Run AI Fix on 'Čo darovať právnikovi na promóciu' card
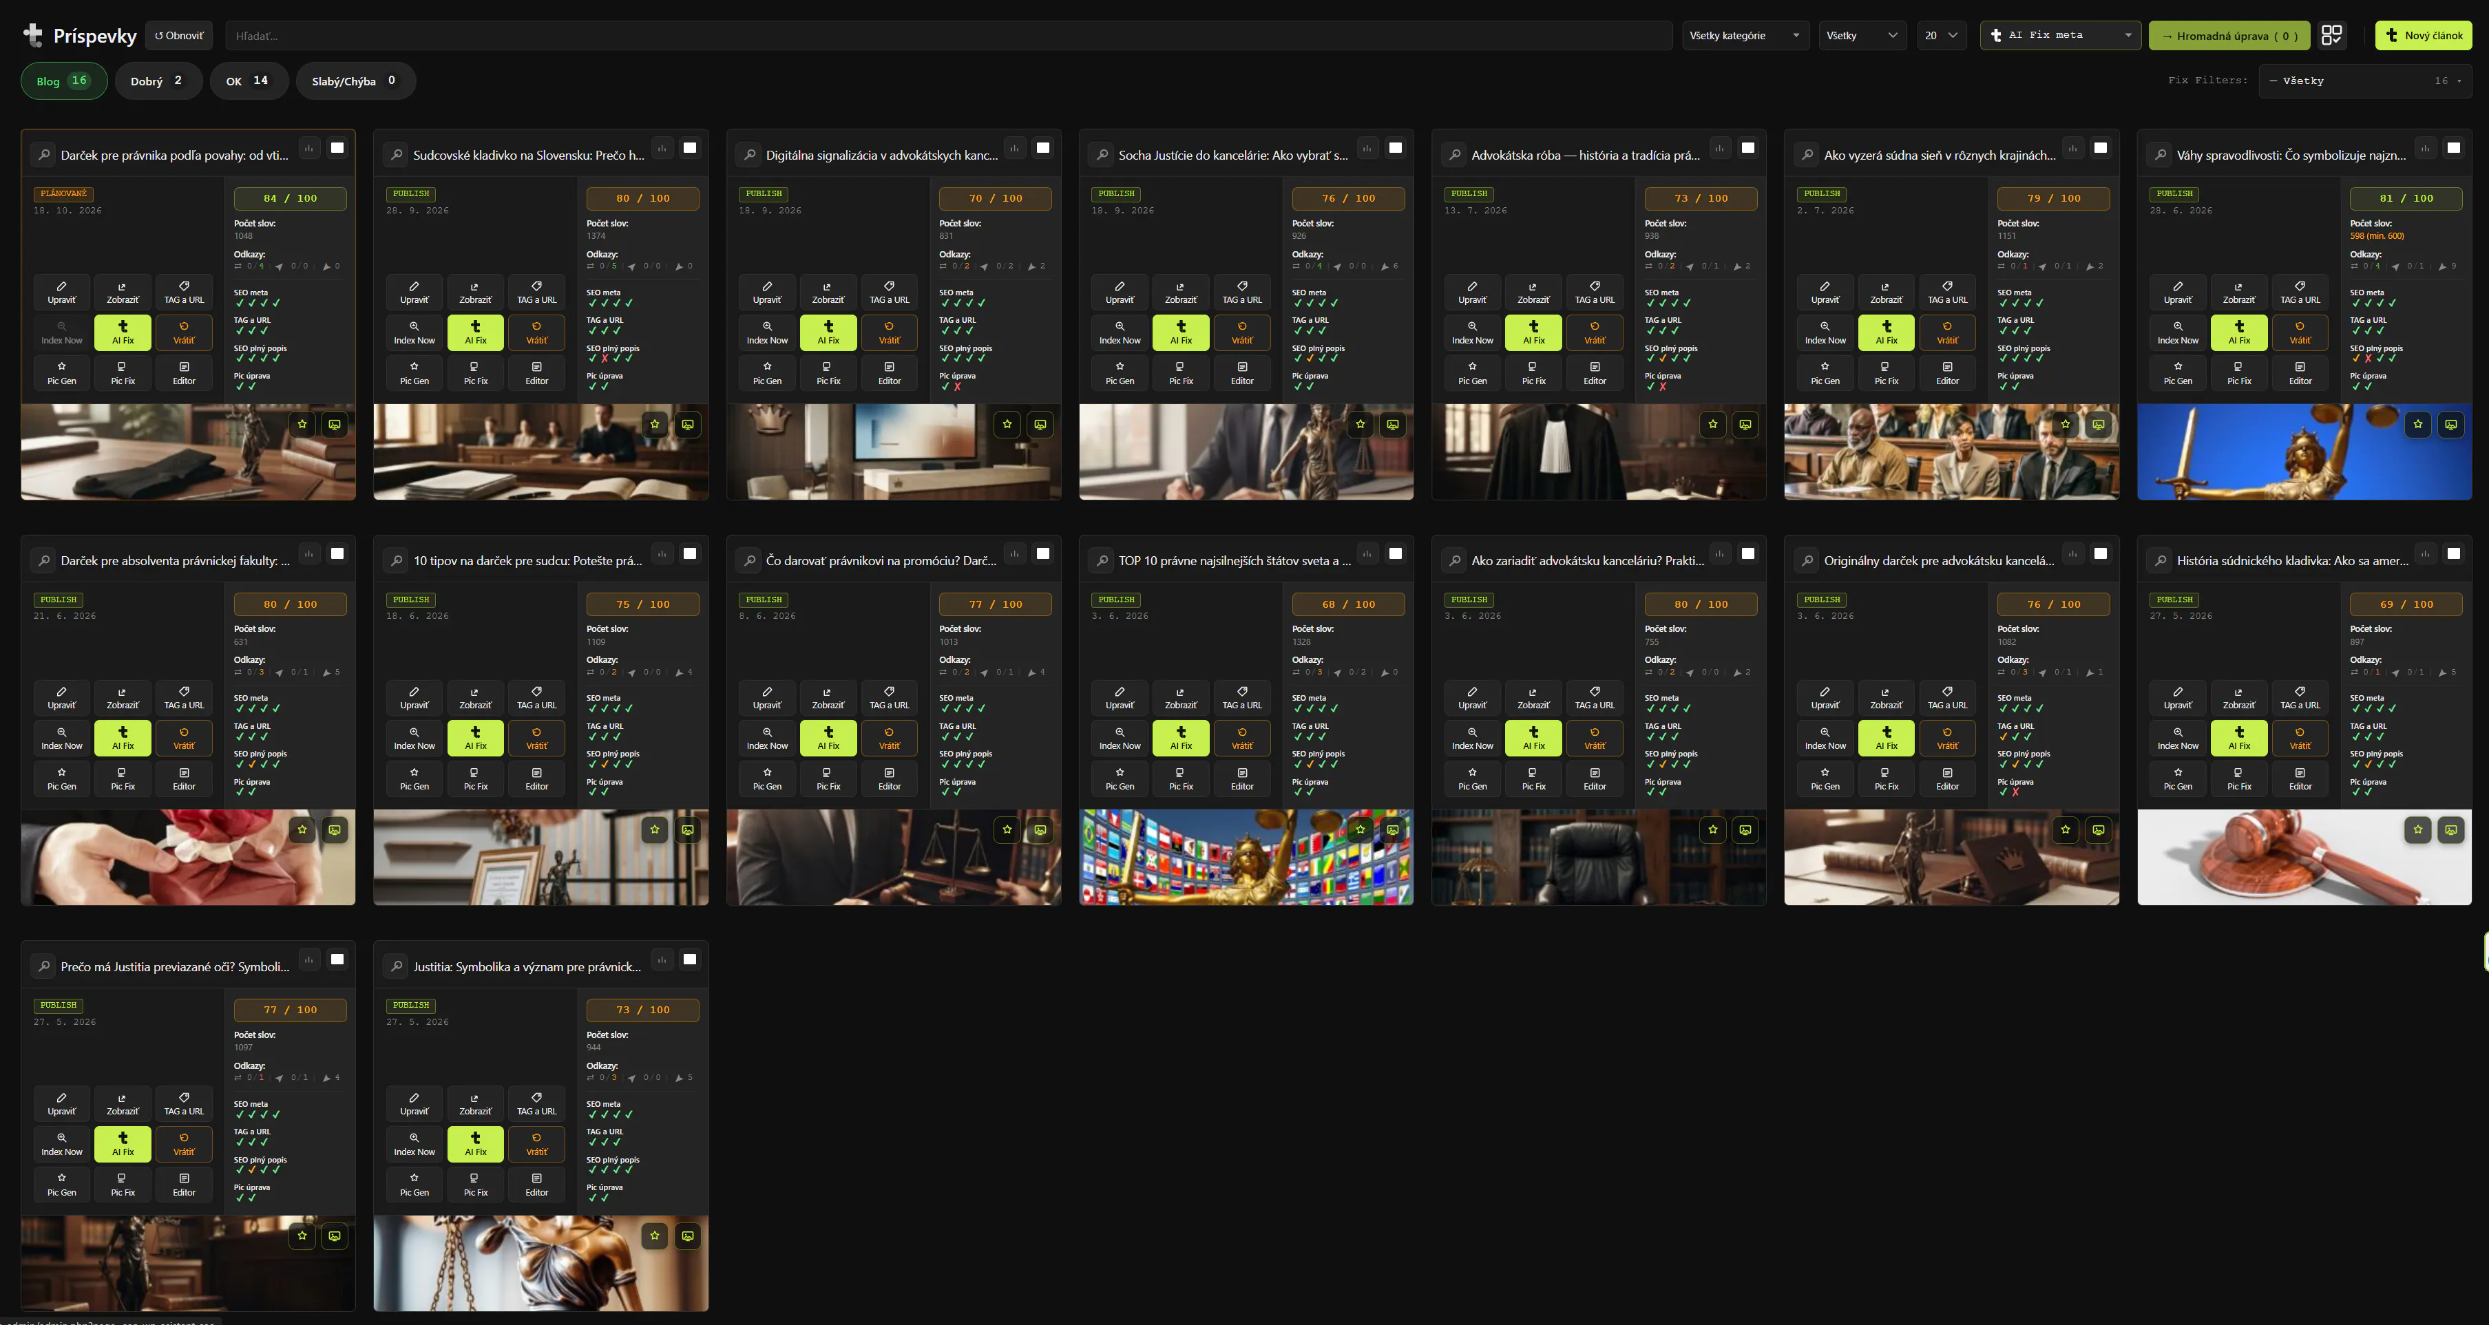 coord(828,738)
